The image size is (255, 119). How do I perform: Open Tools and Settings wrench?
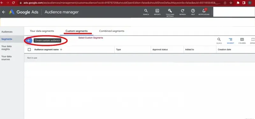click(170, 13)
